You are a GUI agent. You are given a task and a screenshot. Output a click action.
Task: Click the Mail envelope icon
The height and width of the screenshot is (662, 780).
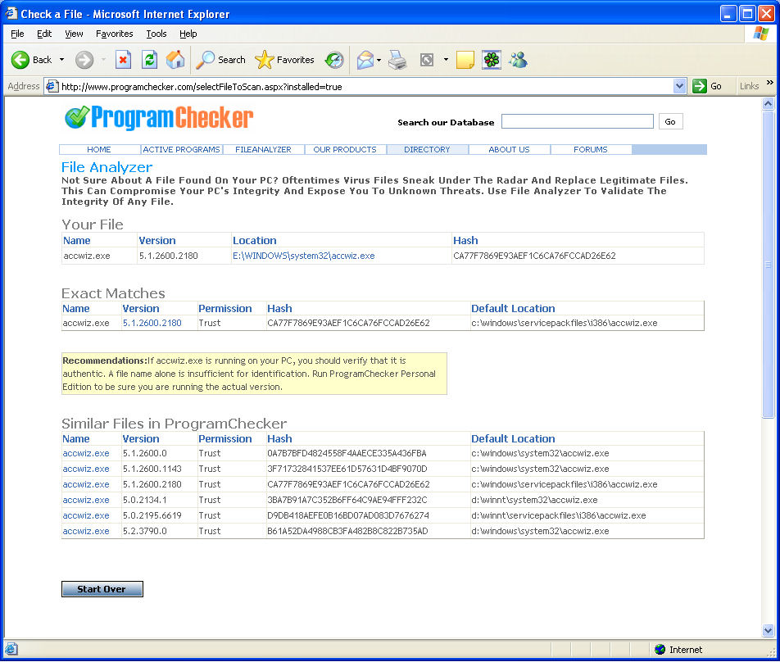point(365,60)
